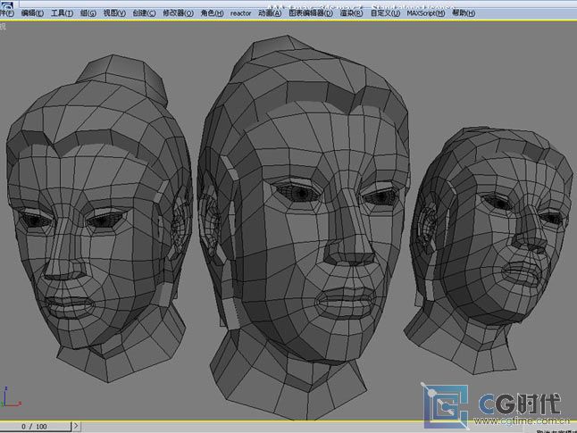Open the MAXScript(M) menu
This screenshot has height=433, width=577.
[426, 13]
